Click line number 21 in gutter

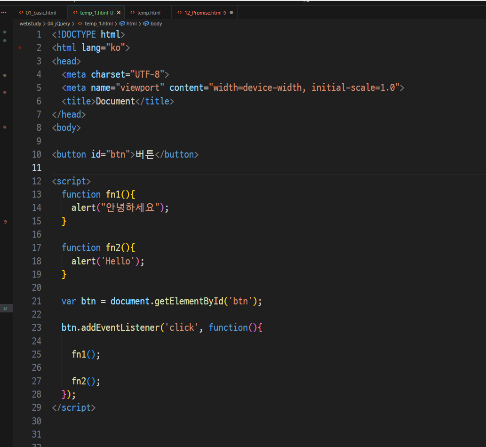37,301
